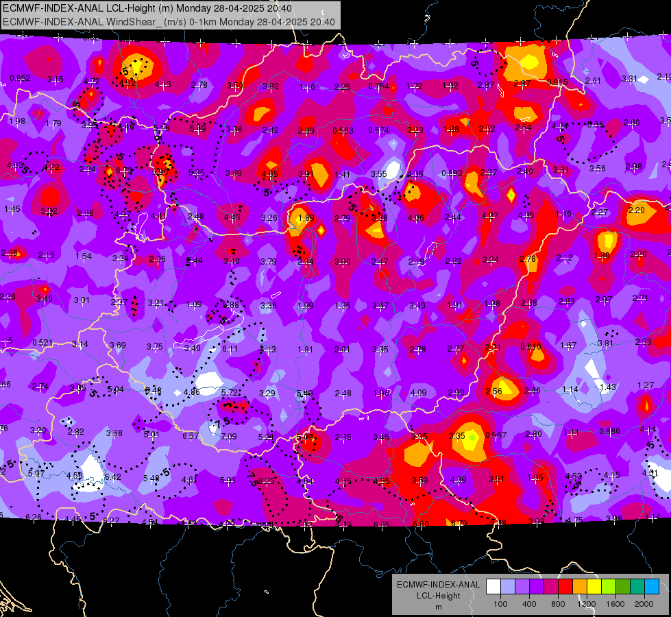This screenshot has width=671, height=617.
Task: Click the wind shear value 0.893
Action: pyautogui.click(x=452, y=173)
